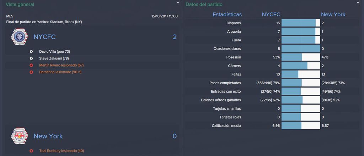This screenshot has height=156, width=364.
Task: Click the New York stats column header
Action: click(333, 14)
